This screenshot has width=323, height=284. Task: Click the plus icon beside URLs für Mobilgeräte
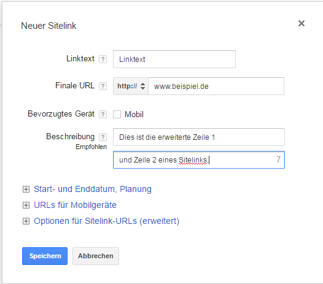pos(26,205)
